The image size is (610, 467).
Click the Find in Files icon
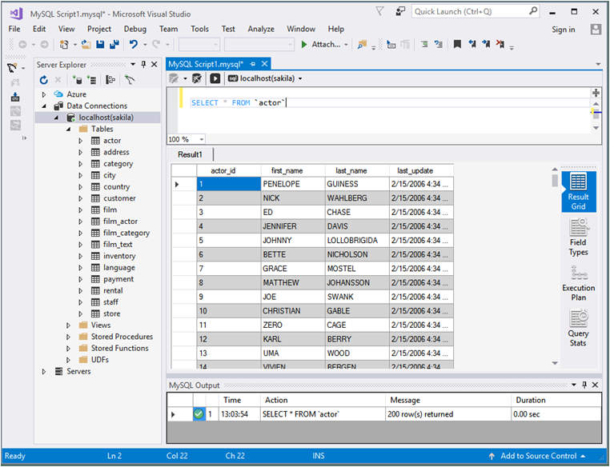click(x=362, y=45)
